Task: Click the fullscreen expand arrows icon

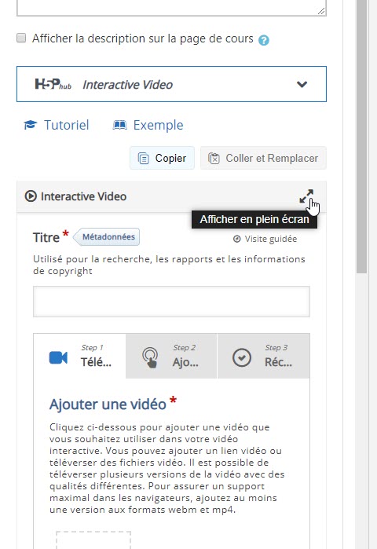Action: pos(306,196)
